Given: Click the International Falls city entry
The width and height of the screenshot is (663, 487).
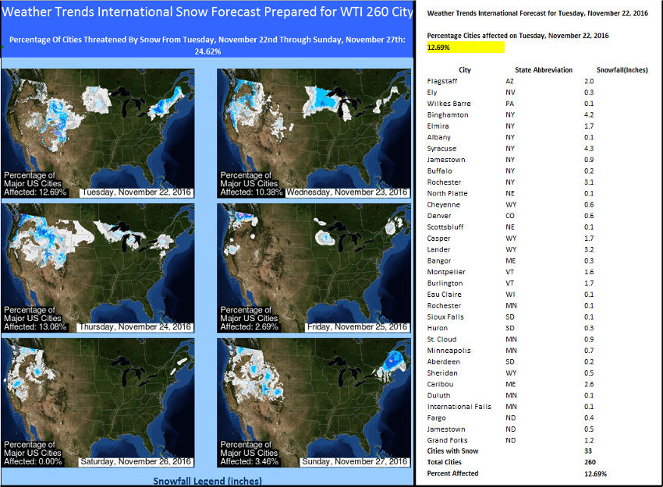Looking at the screenshot, I should pyautogui.click(x=459, y=406).
